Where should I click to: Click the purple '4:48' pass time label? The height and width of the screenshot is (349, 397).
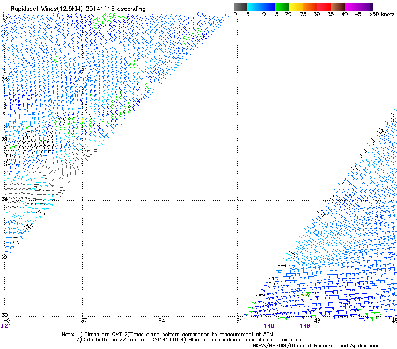click(x=268, y=326)
